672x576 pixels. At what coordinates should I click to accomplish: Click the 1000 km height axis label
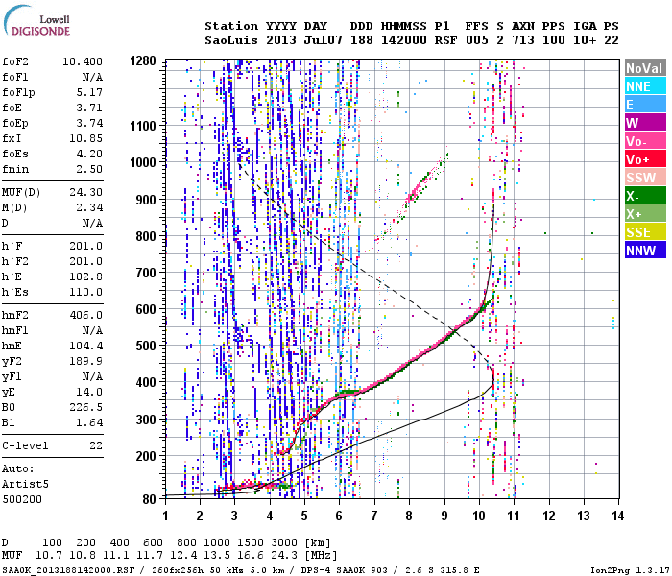[143, 162]
